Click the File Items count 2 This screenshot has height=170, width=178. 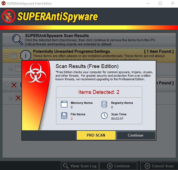[72, 119]
